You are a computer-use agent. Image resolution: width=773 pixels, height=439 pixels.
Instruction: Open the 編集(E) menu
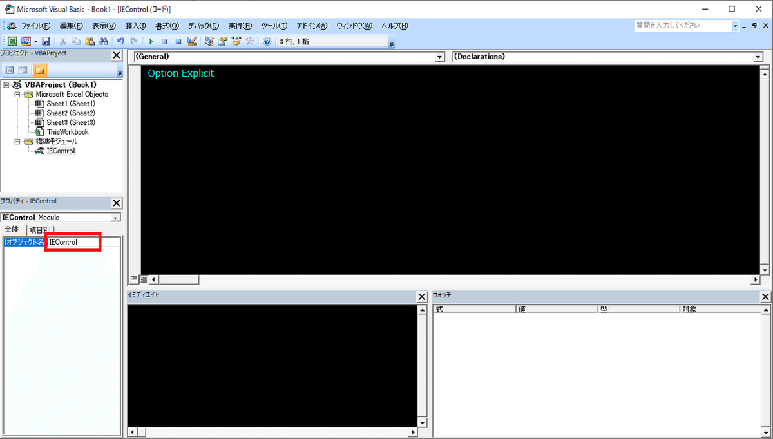pos(71,26)
